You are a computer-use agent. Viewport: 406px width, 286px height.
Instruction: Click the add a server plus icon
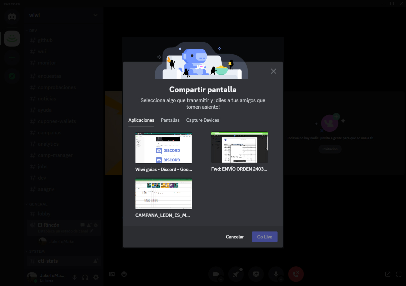coord(12,58)
